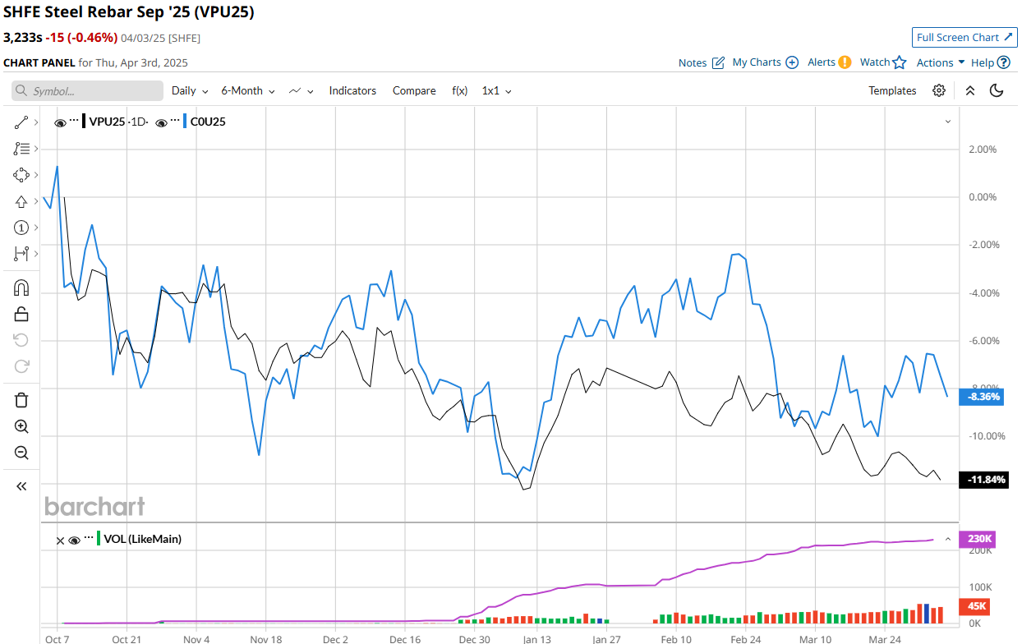Activate the magnet snap tool
Screen dimensions: 1022x644
[x=21, y=287]
